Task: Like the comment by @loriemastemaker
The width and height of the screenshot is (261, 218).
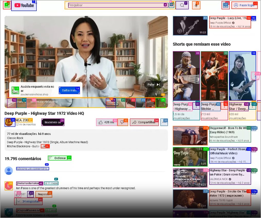Action: (18, 194)
